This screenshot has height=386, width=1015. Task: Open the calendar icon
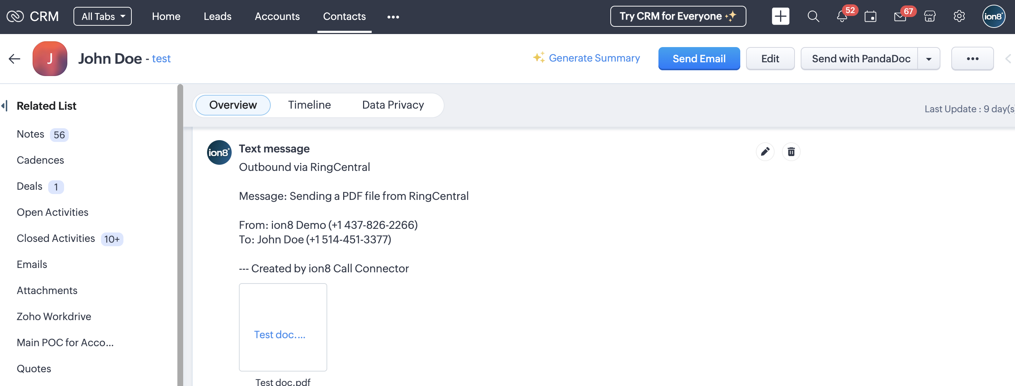point(871,16)
